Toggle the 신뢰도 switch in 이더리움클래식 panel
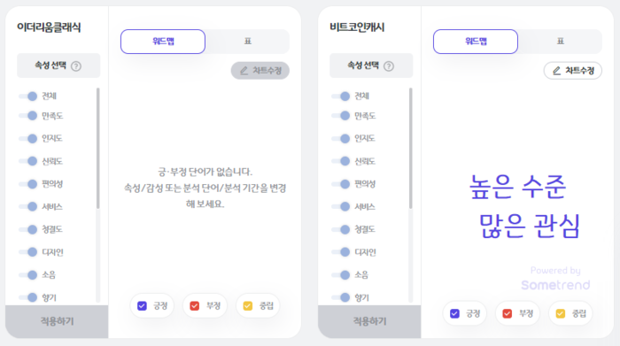Screen dimensions: 620x346 tap(28, 161)
